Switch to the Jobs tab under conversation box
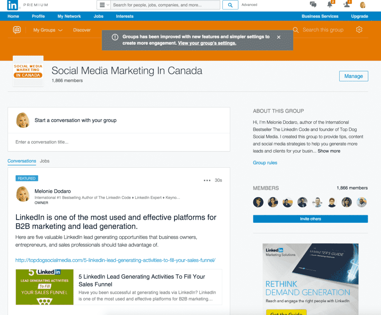The image size is (381, 315). pyautogui.click(x=45, y=161)
